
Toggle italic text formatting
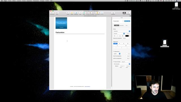(x=117, y=36)
